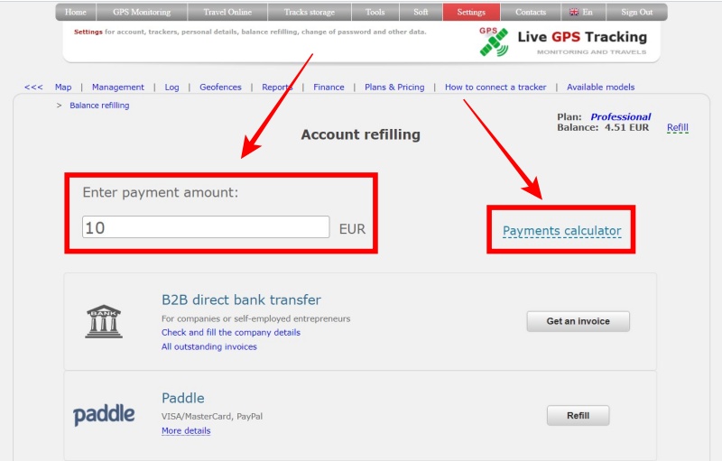Viewport: 722px width, 461px height.
Task: Open Paddle More details link
Action: (x=186, y=431)
